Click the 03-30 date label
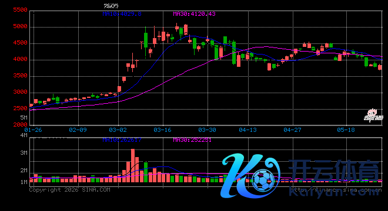Screen dimensions: 388x211 point(207,130)
